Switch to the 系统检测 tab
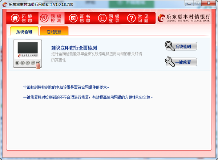Screen dimensions: 218x160 24,31
